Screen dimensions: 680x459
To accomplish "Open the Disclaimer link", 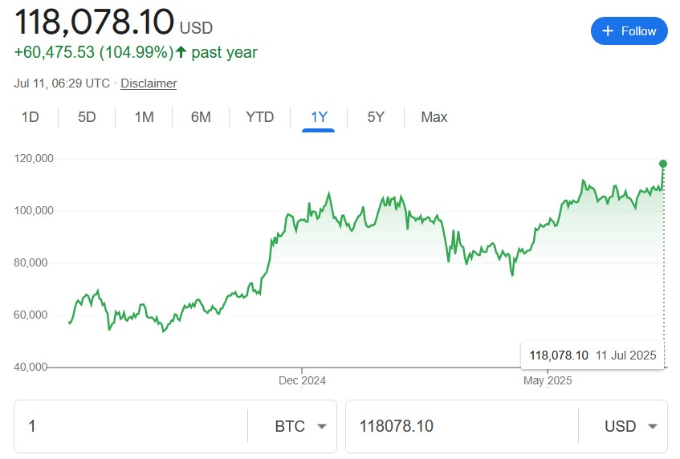I will point(149,83).
